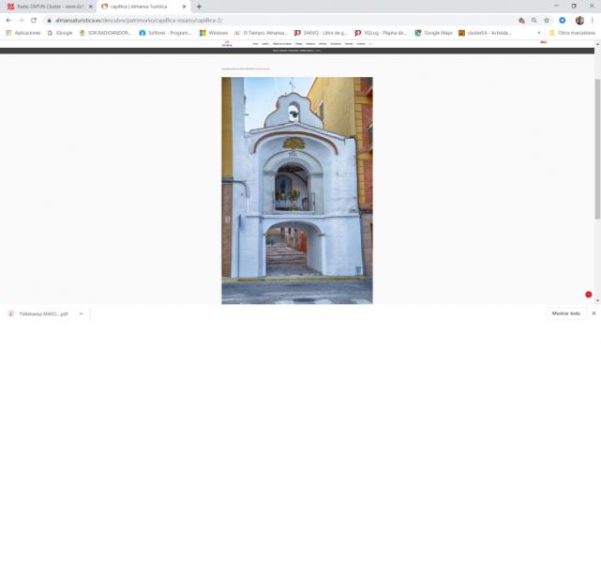The height and width of the screenshot is (563, 601).
Task: Expand options for TVAlmansa MAYO pdf download
Action: click(x=81, y=313)
